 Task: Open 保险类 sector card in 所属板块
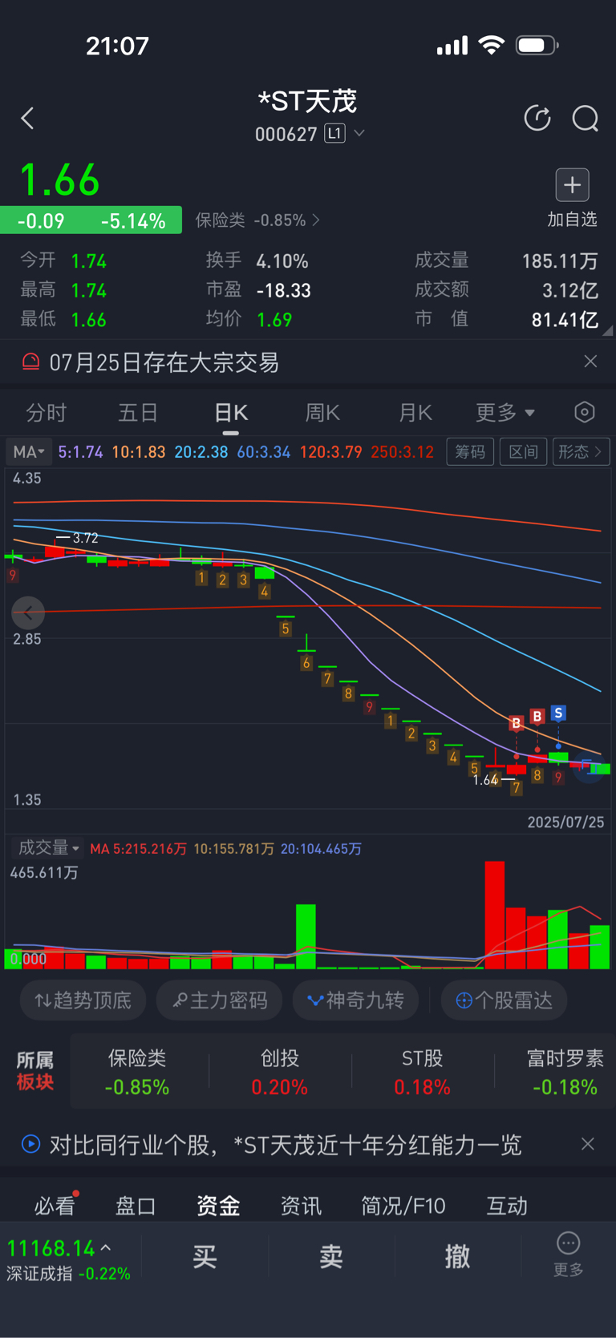137,1072
